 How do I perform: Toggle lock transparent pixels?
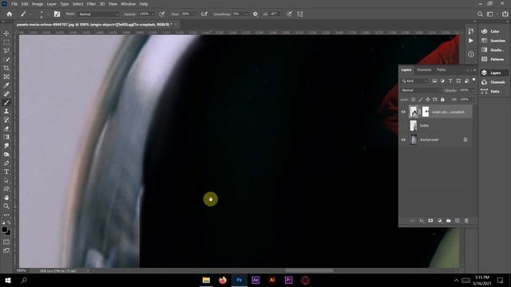(x=414, y=99)
